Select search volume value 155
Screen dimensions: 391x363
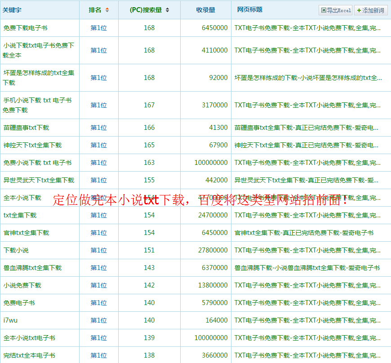point(149,180)
